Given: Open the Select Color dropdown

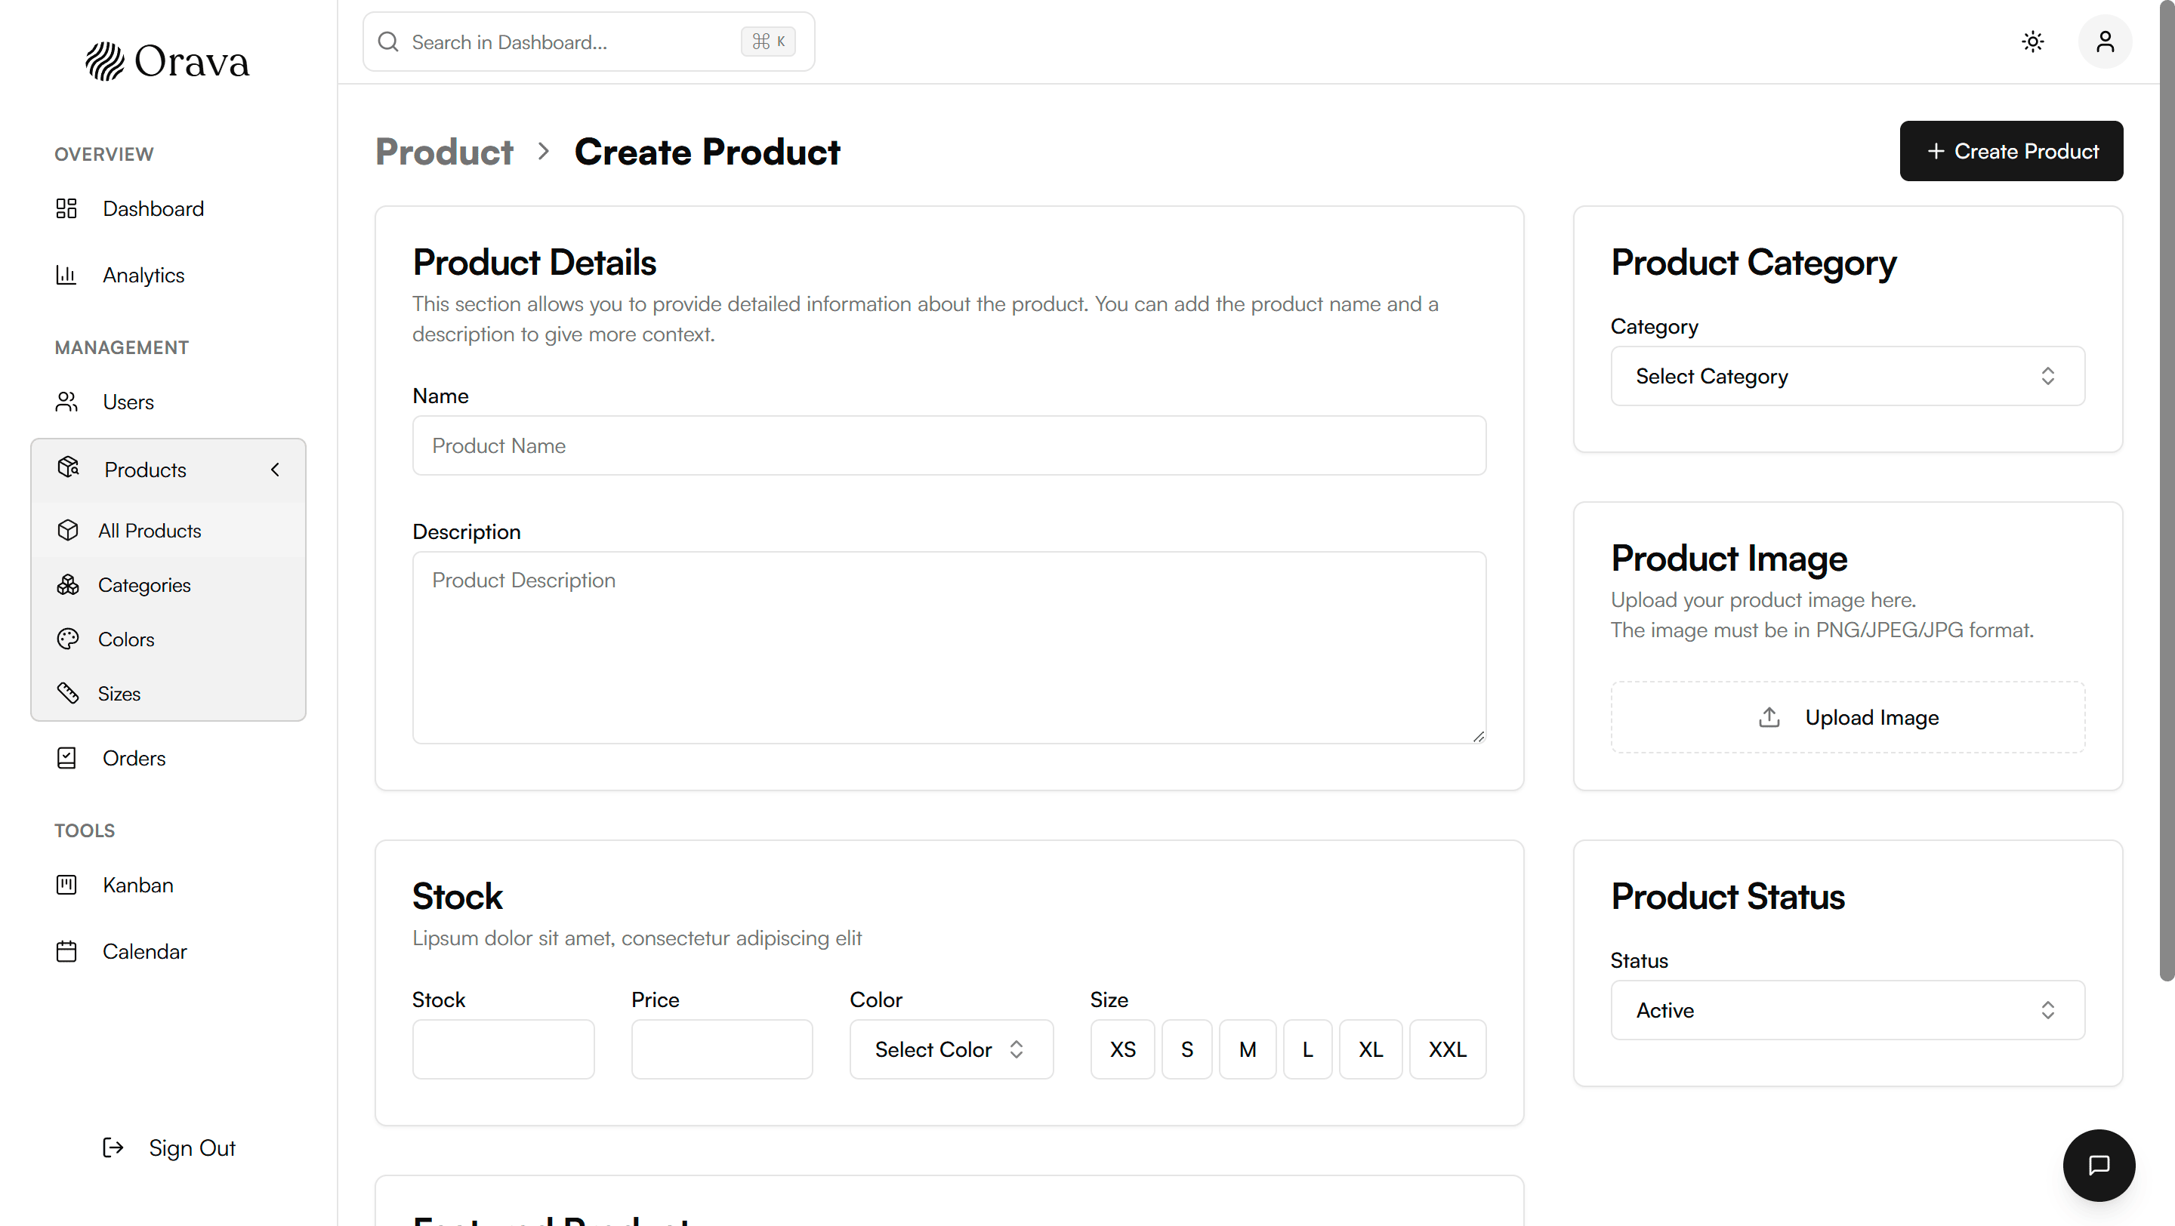Looking at the screenshot, I should pyautogui.click(x=951, y=1049).
